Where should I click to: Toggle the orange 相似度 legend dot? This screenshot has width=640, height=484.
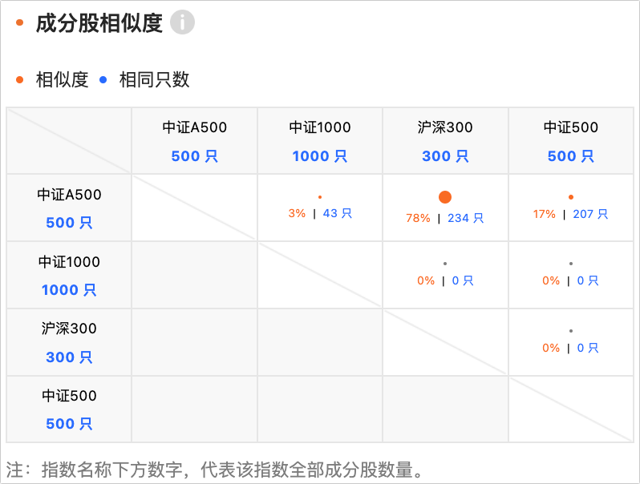pos(21,79)
